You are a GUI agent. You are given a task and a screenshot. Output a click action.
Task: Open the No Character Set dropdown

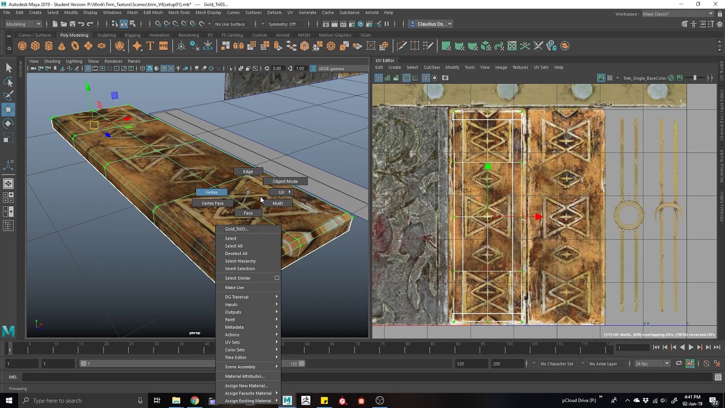point(556,363)
